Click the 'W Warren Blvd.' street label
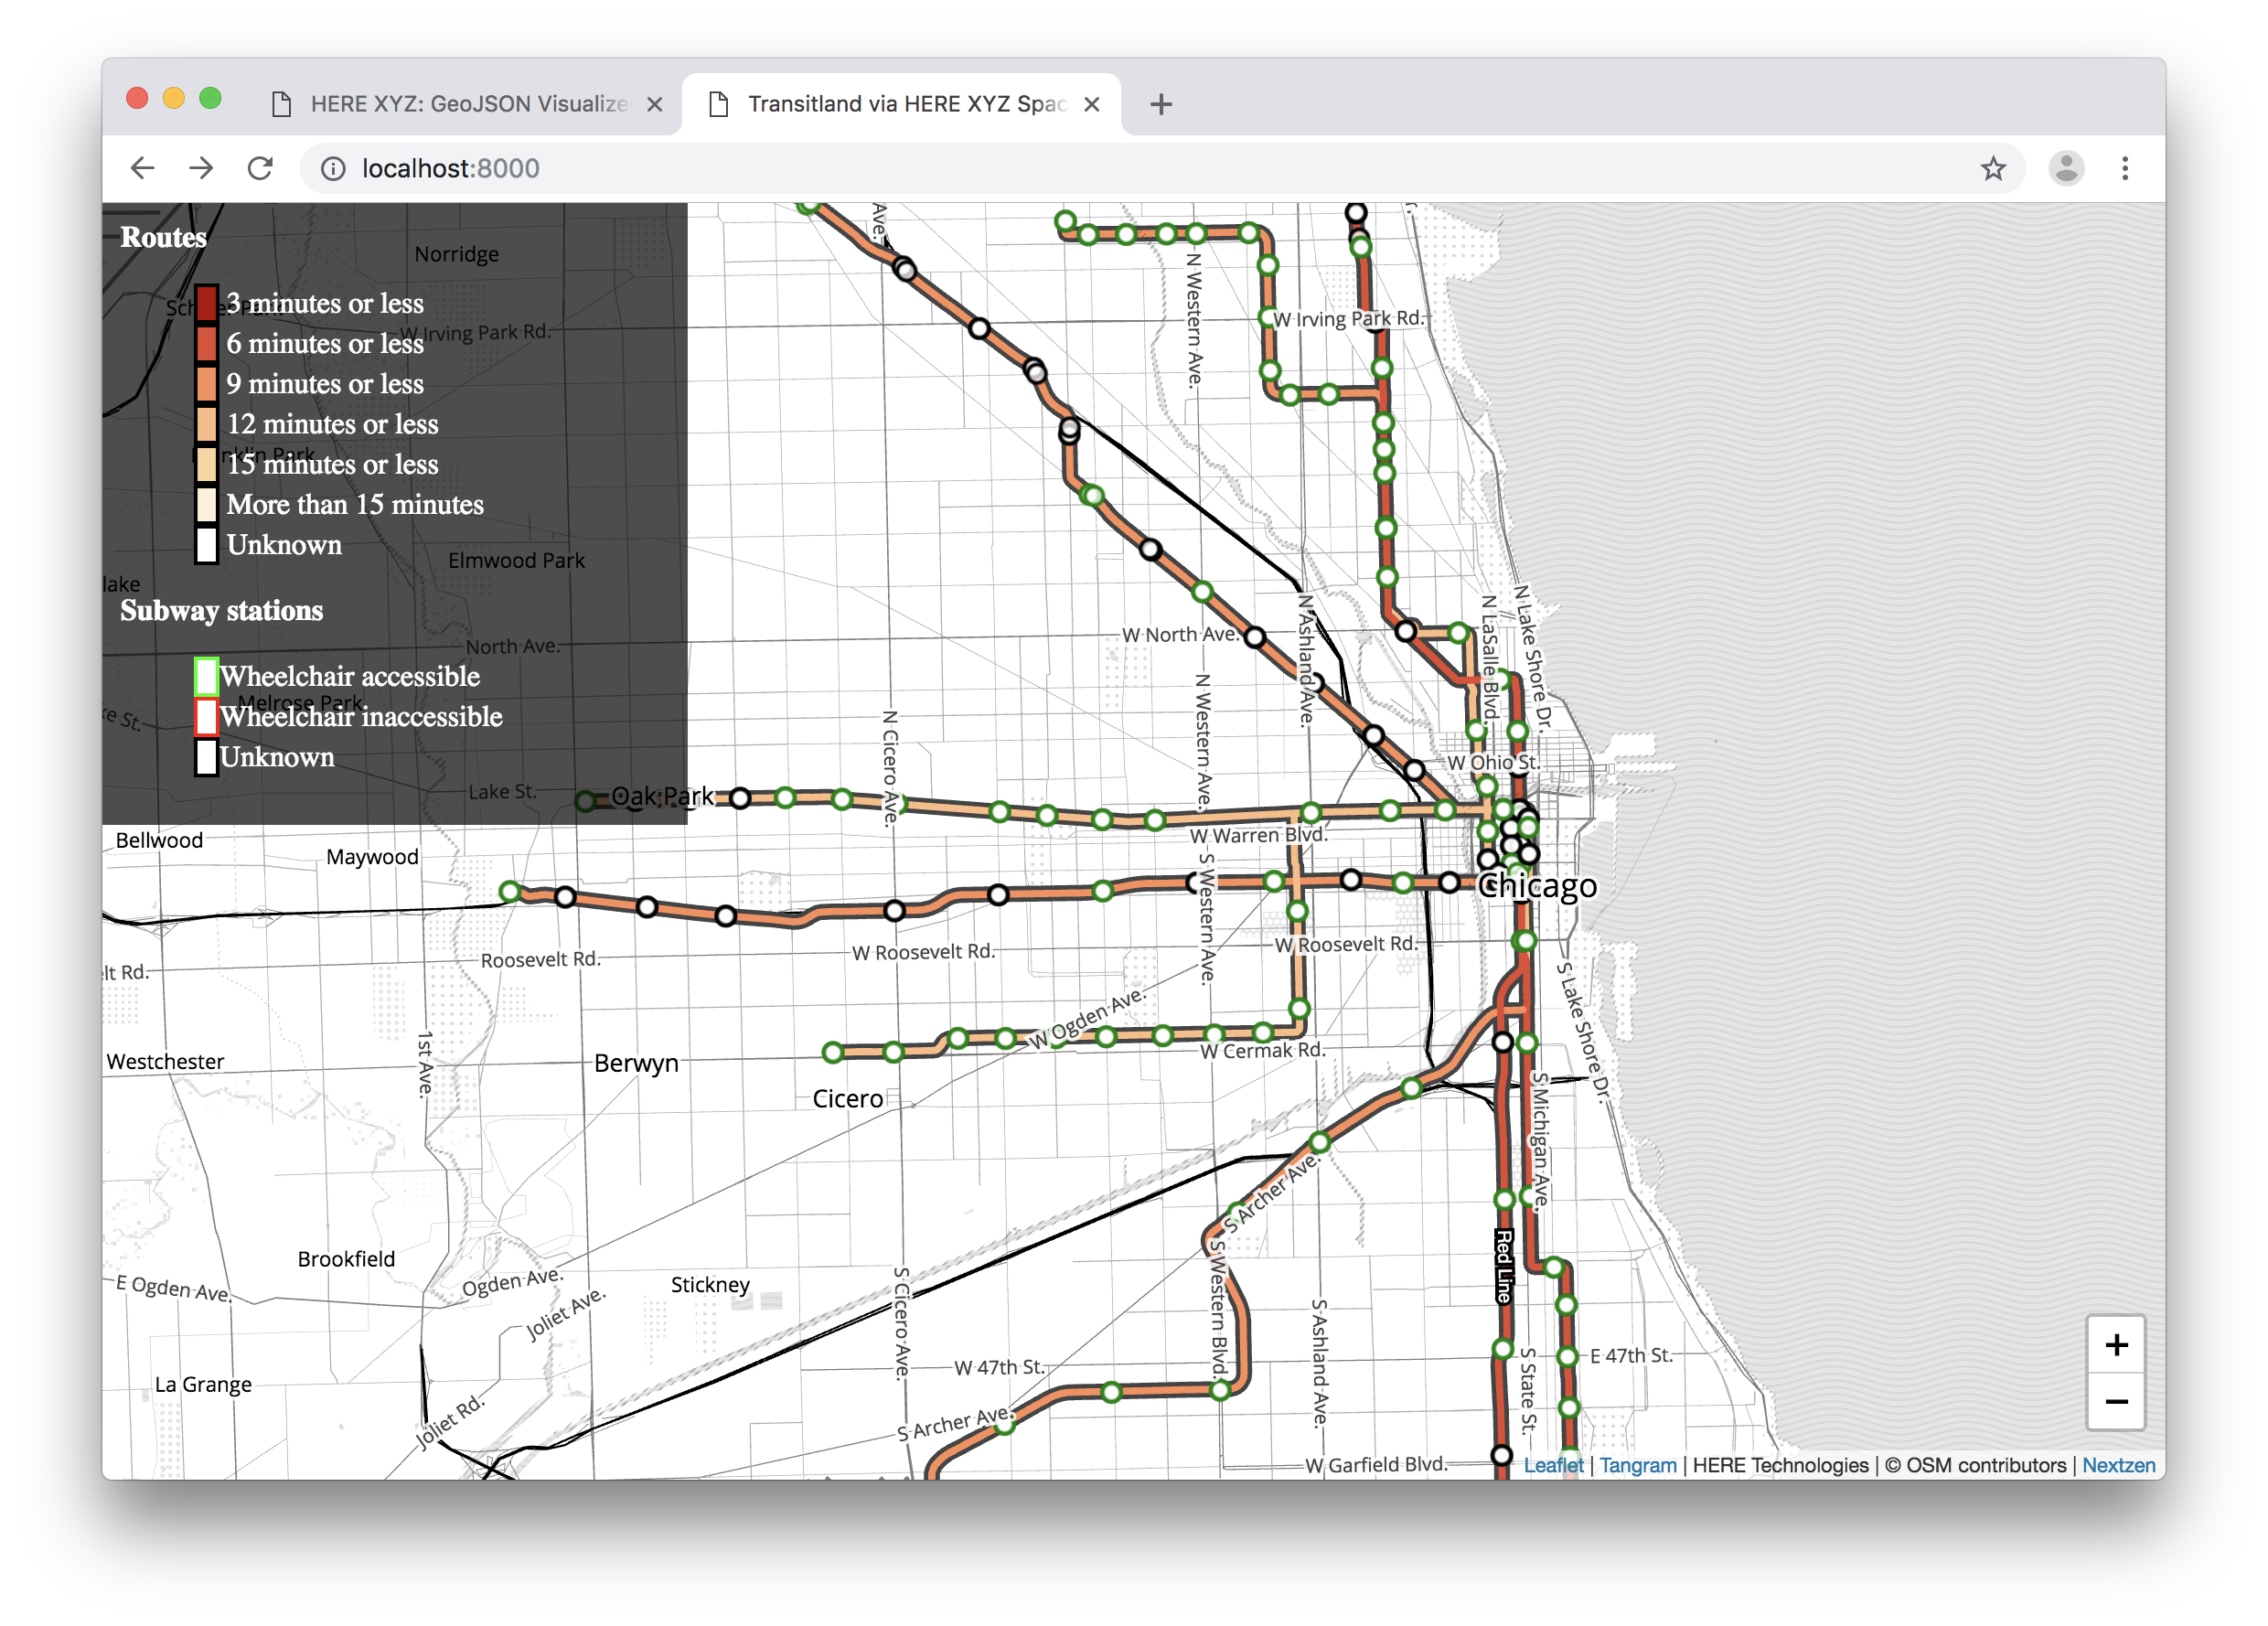 (1259, 835)
